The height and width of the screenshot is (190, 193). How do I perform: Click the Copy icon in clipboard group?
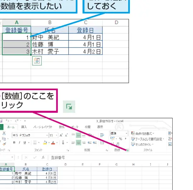(x=4, y=139)
